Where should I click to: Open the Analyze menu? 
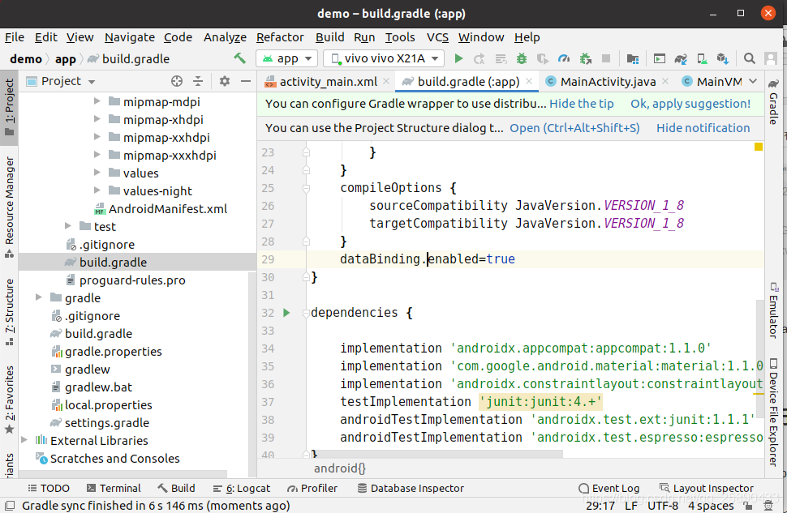pyautogui.click(x=225, y=37)
